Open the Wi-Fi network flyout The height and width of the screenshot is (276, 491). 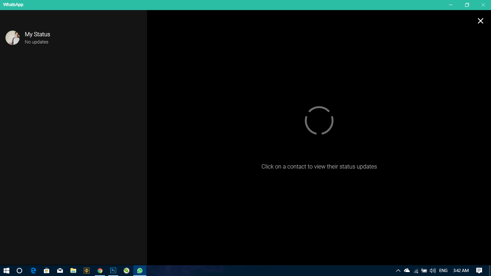coord(416,271)
